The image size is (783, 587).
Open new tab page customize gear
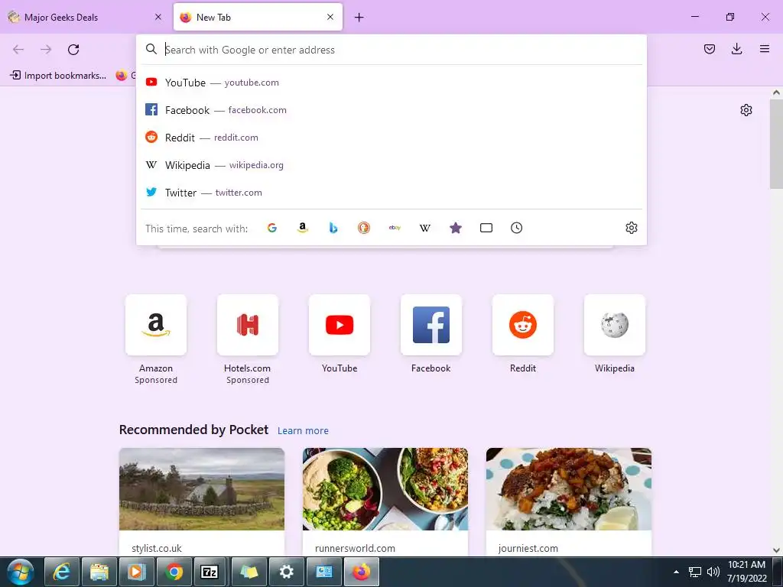pyautogui.click(x=746, y=110)
